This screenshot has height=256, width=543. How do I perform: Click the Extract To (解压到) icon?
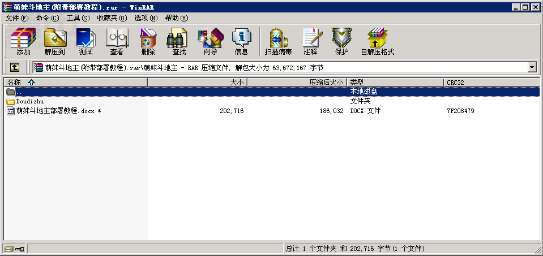tap(55, 41)
